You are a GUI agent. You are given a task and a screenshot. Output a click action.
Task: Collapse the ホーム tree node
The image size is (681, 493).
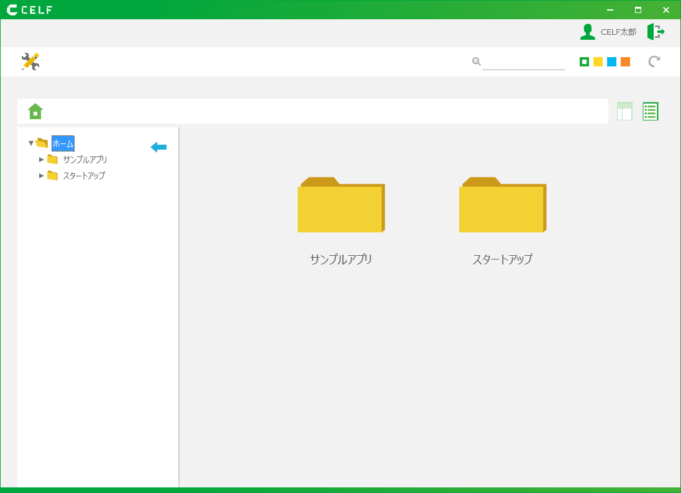[x=31, y=143]
